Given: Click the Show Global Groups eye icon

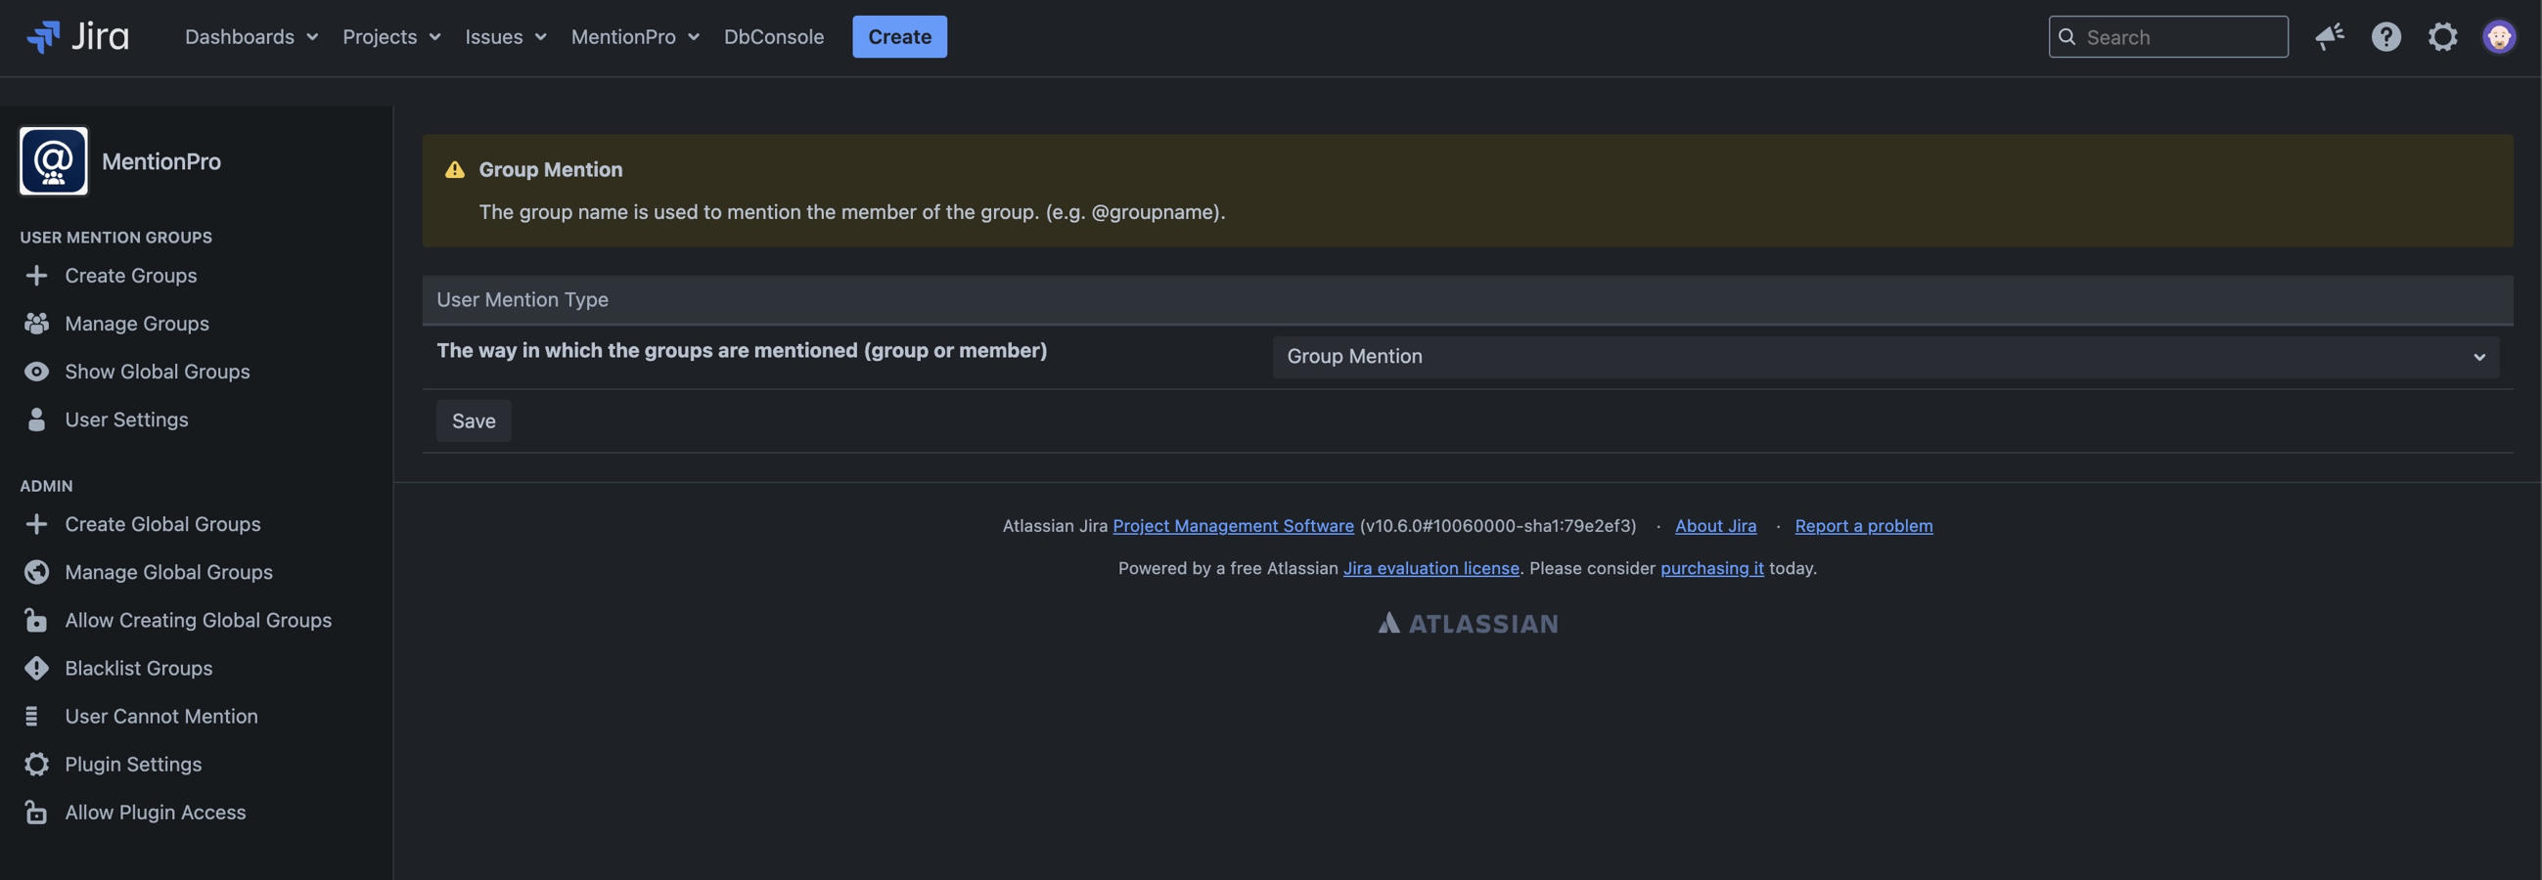Looking at the screenshot, I should (36, 371).
